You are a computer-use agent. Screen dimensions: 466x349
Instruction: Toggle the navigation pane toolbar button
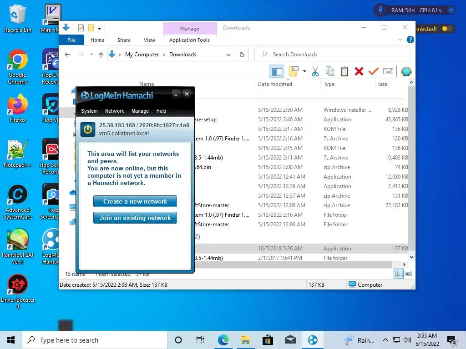[x=277, y=71]
